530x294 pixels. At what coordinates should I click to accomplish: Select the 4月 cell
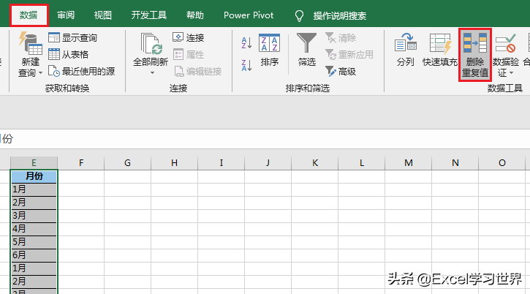pyautogui.click(x=34, y=229)
